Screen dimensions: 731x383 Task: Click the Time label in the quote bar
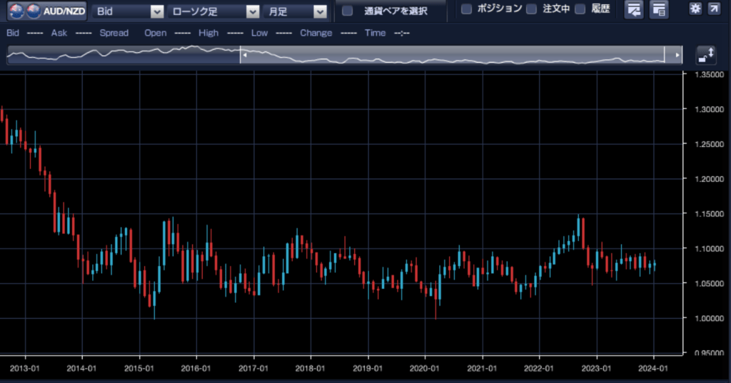pyautogui.click(x=375, y=33)
